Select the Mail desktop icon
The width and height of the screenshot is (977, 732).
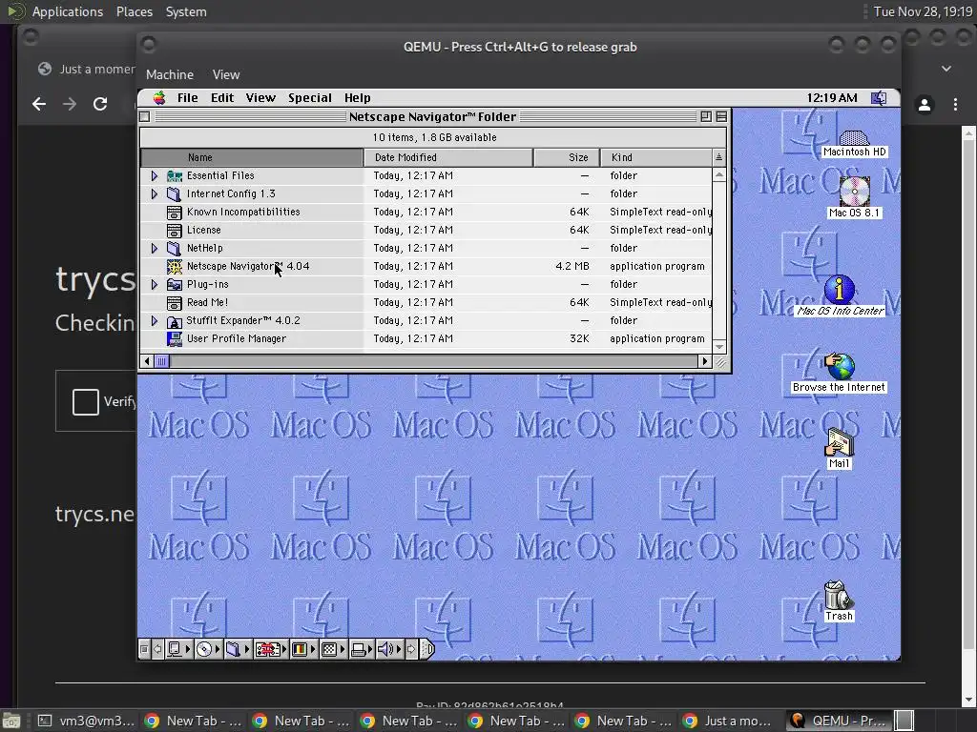click(839, 448)
